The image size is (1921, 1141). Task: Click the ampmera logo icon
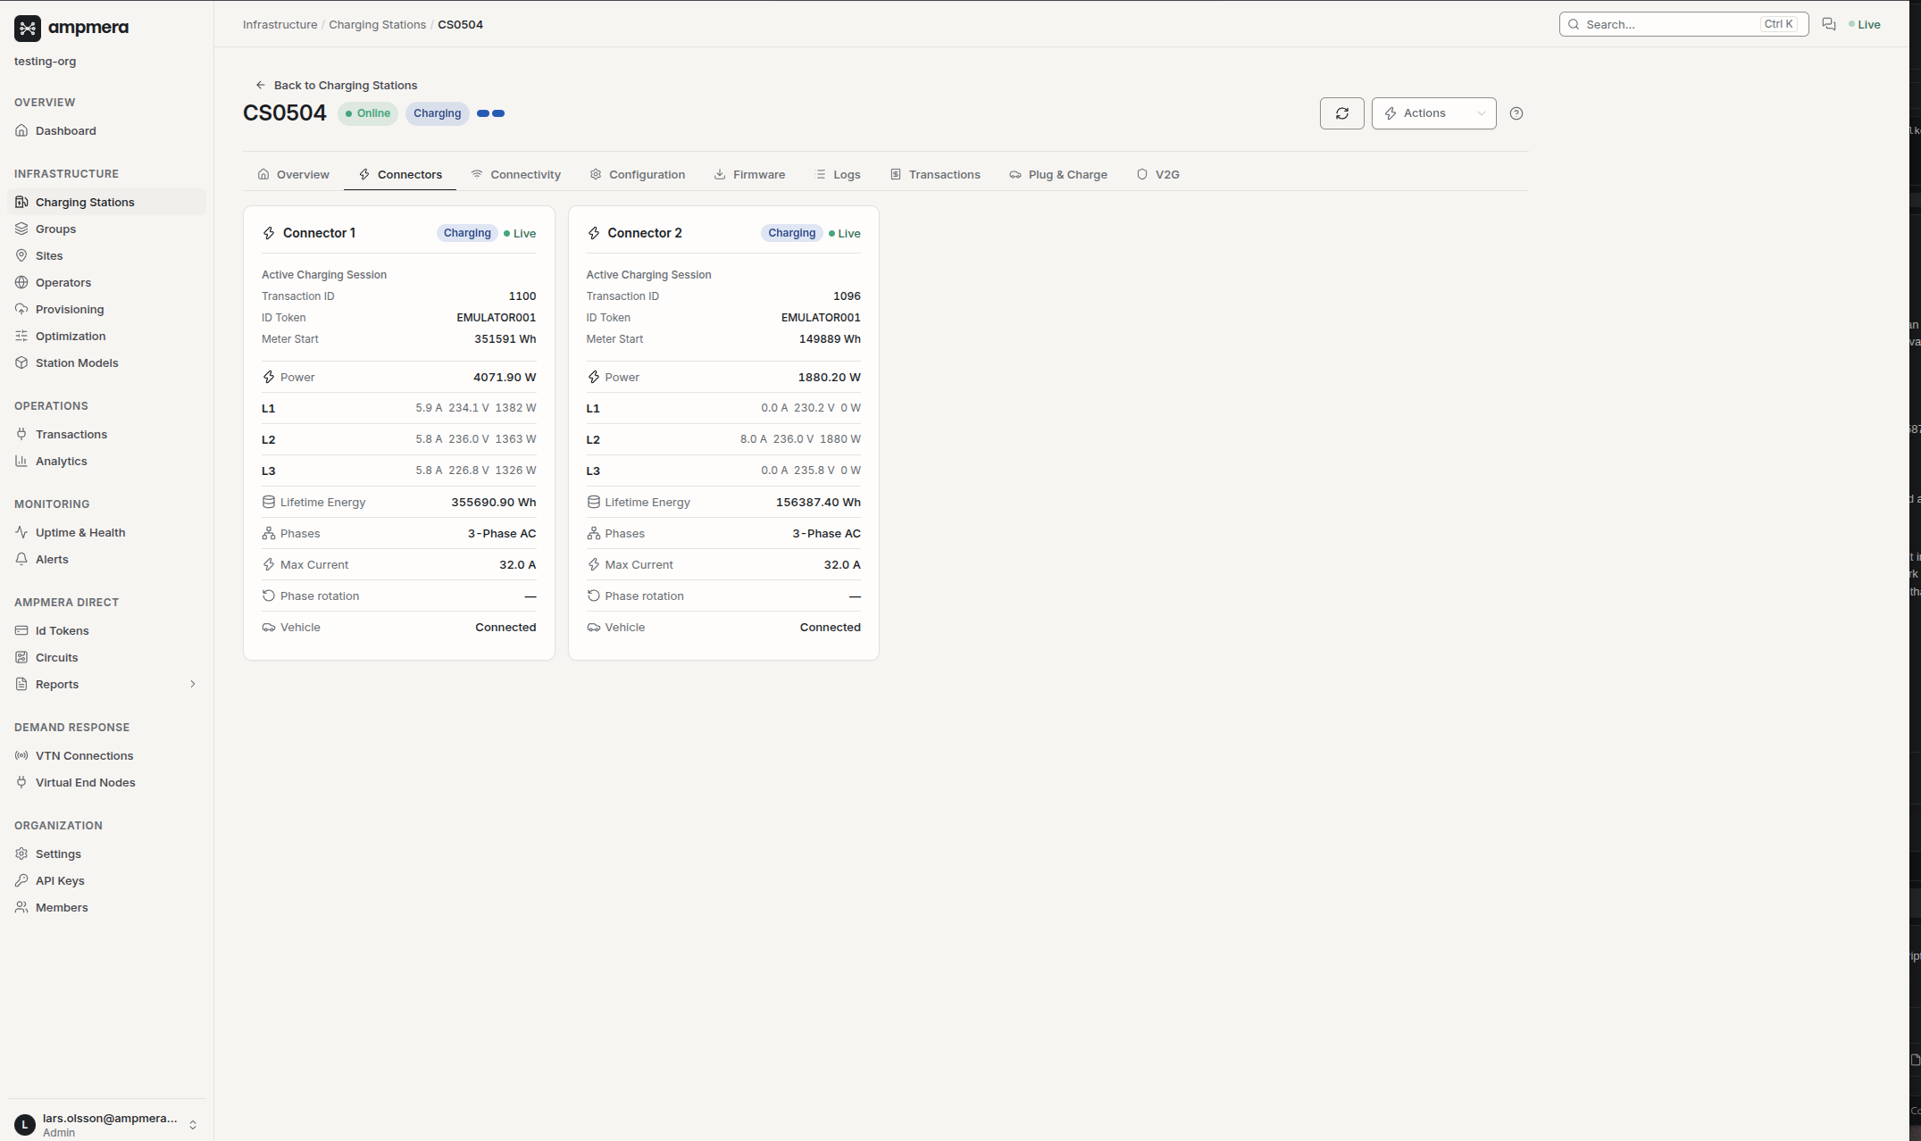28,29
